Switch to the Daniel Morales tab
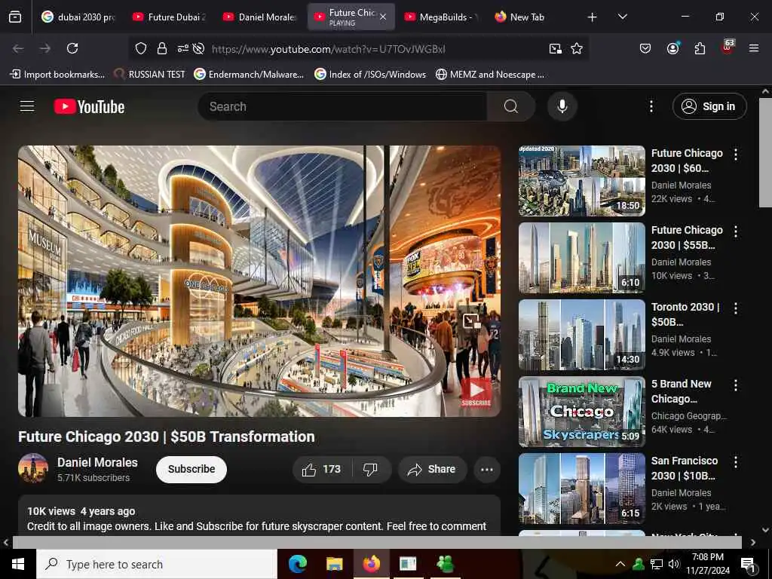Viewport: 772px width, 579px height. (259, 17)
